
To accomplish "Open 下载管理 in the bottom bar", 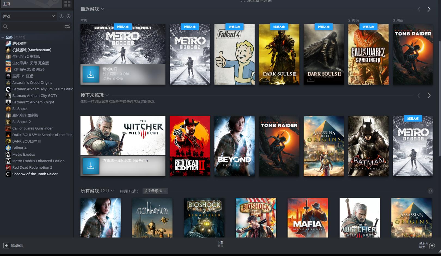I will coord(220,244).
